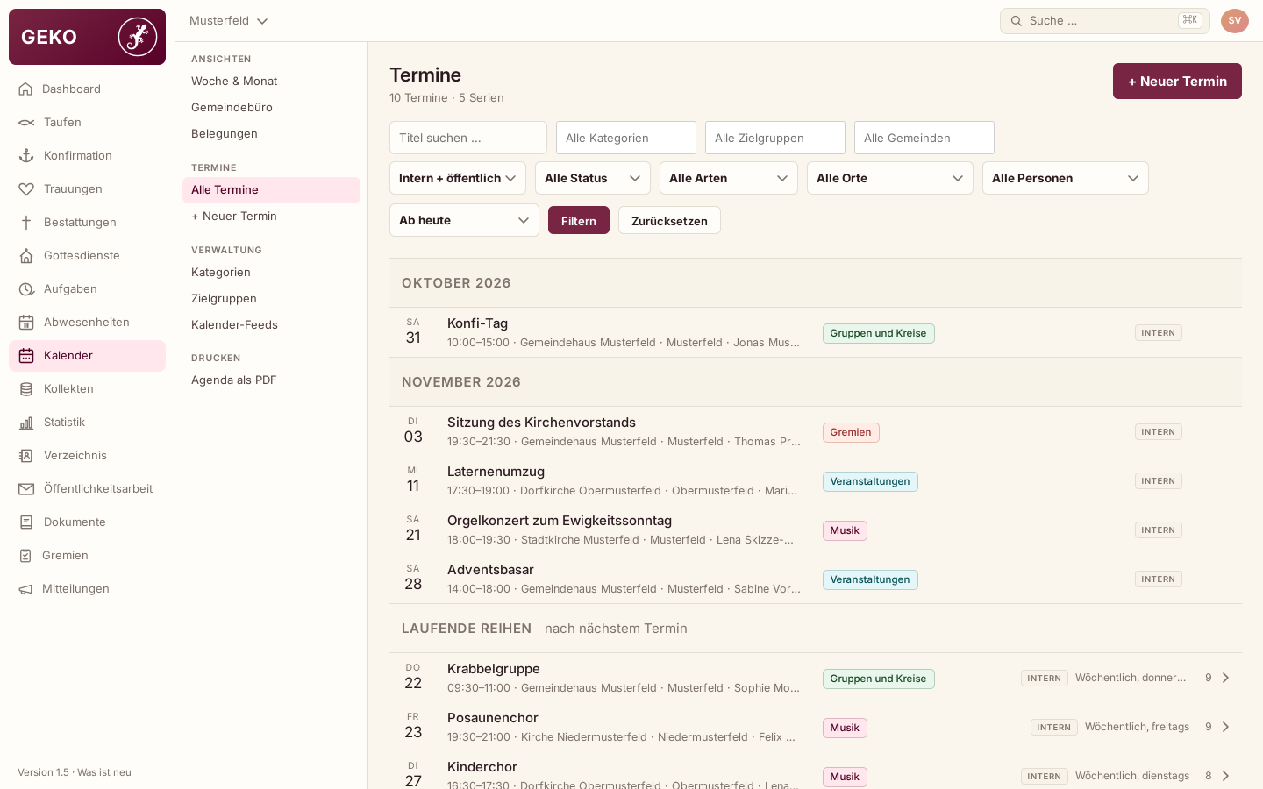Open the Woche & Monat view
Image resolution: width=1263 pixels, height=789 pixels.
[x=271, y=81]
